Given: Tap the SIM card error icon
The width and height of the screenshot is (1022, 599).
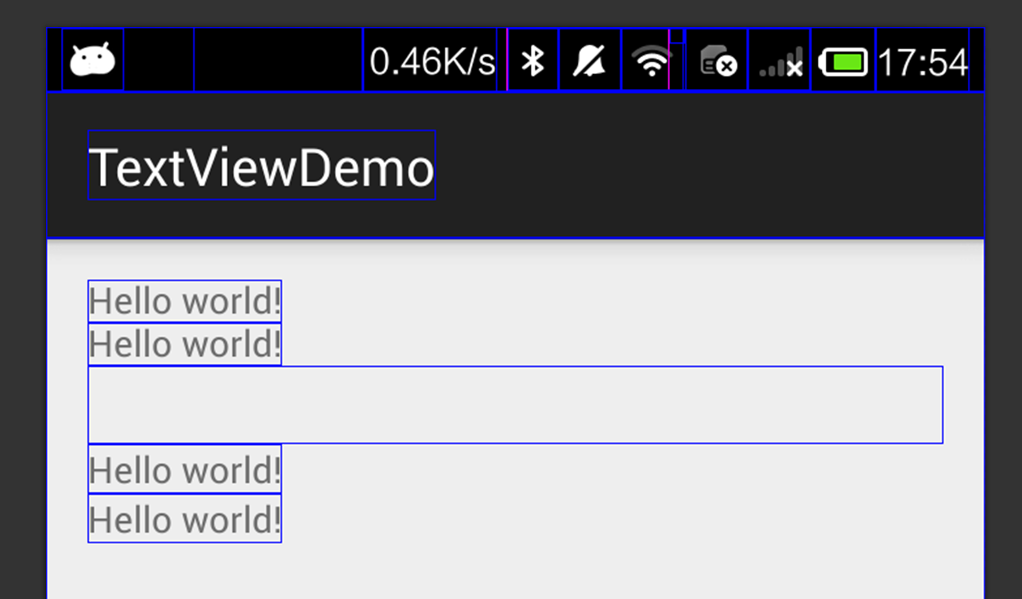Looking at the screenshot, I should (x=717, y=60).
